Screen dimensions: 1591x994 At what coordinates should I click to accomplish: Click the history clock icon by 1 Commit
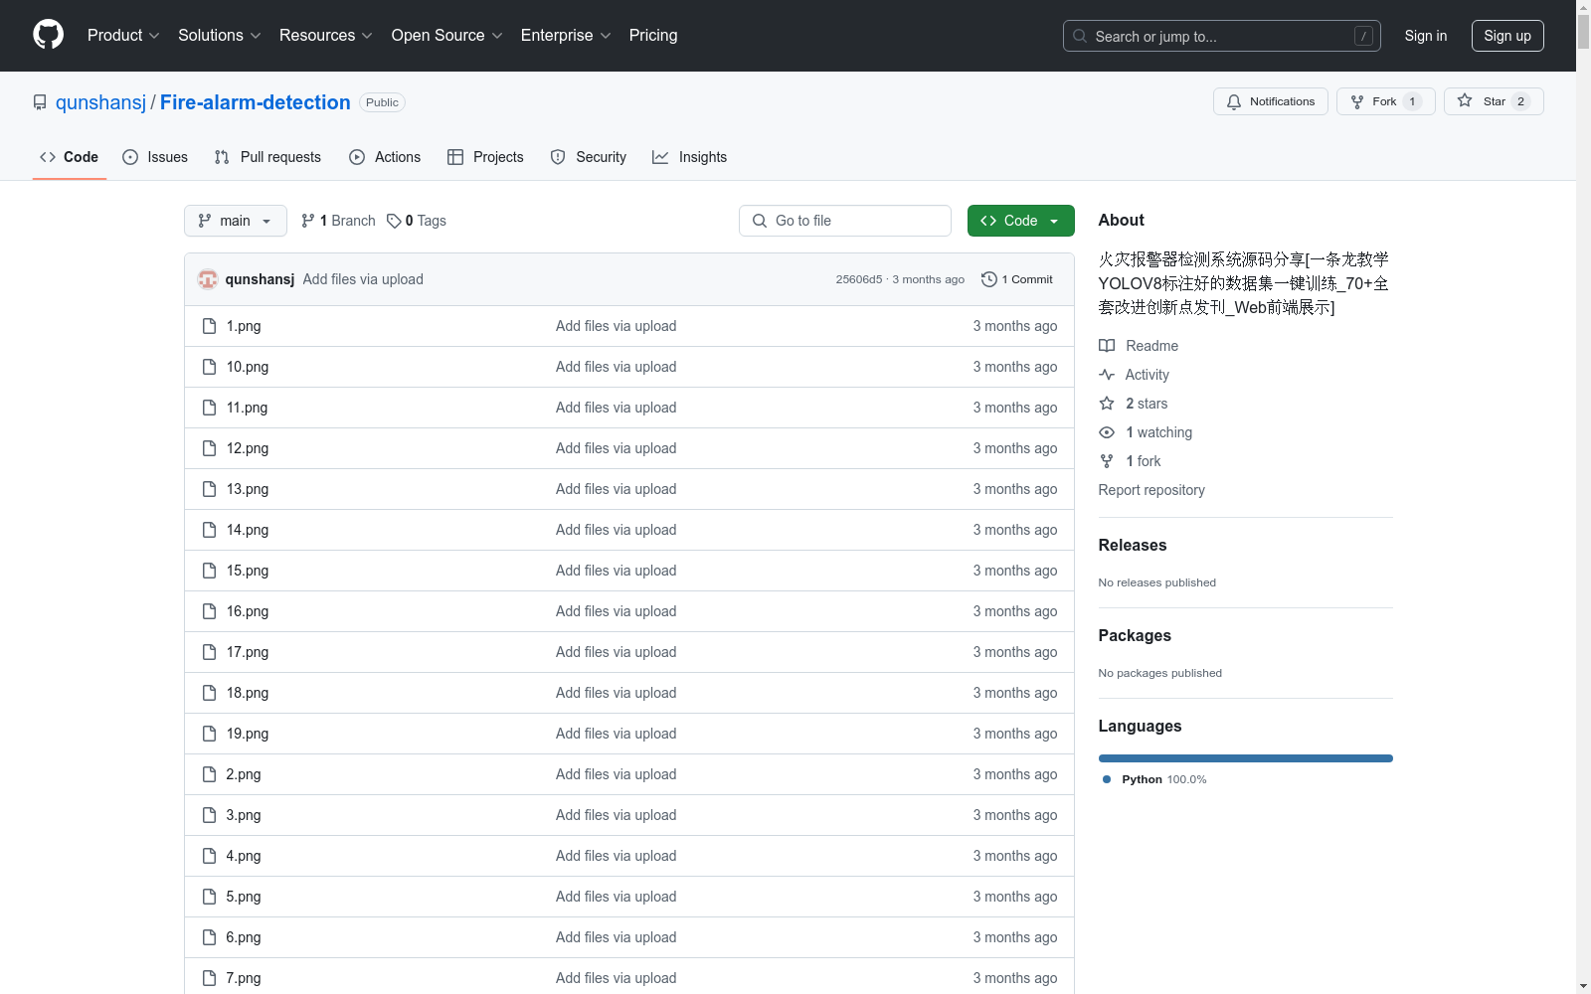pos(988,279)
